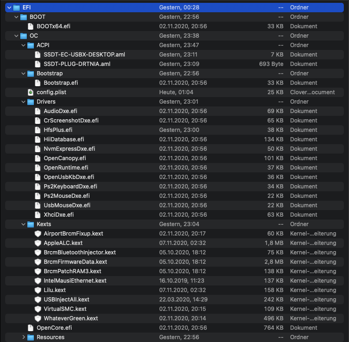Click the ACPI folder icon
Screen dimensions: 349x342
[31, 45]
